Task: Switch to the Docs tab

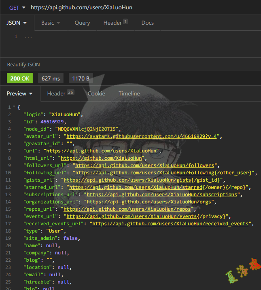Action: pyautogui.click(x=147, y=23)
